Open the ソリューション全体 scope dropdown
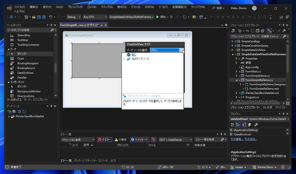The height and width of the screenshot is (174, 296). point(78,140)
